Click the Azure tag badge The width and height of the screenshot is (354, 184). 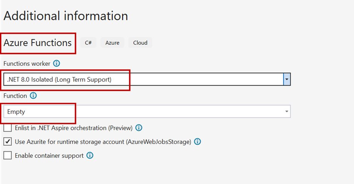[x=113, y=42]
